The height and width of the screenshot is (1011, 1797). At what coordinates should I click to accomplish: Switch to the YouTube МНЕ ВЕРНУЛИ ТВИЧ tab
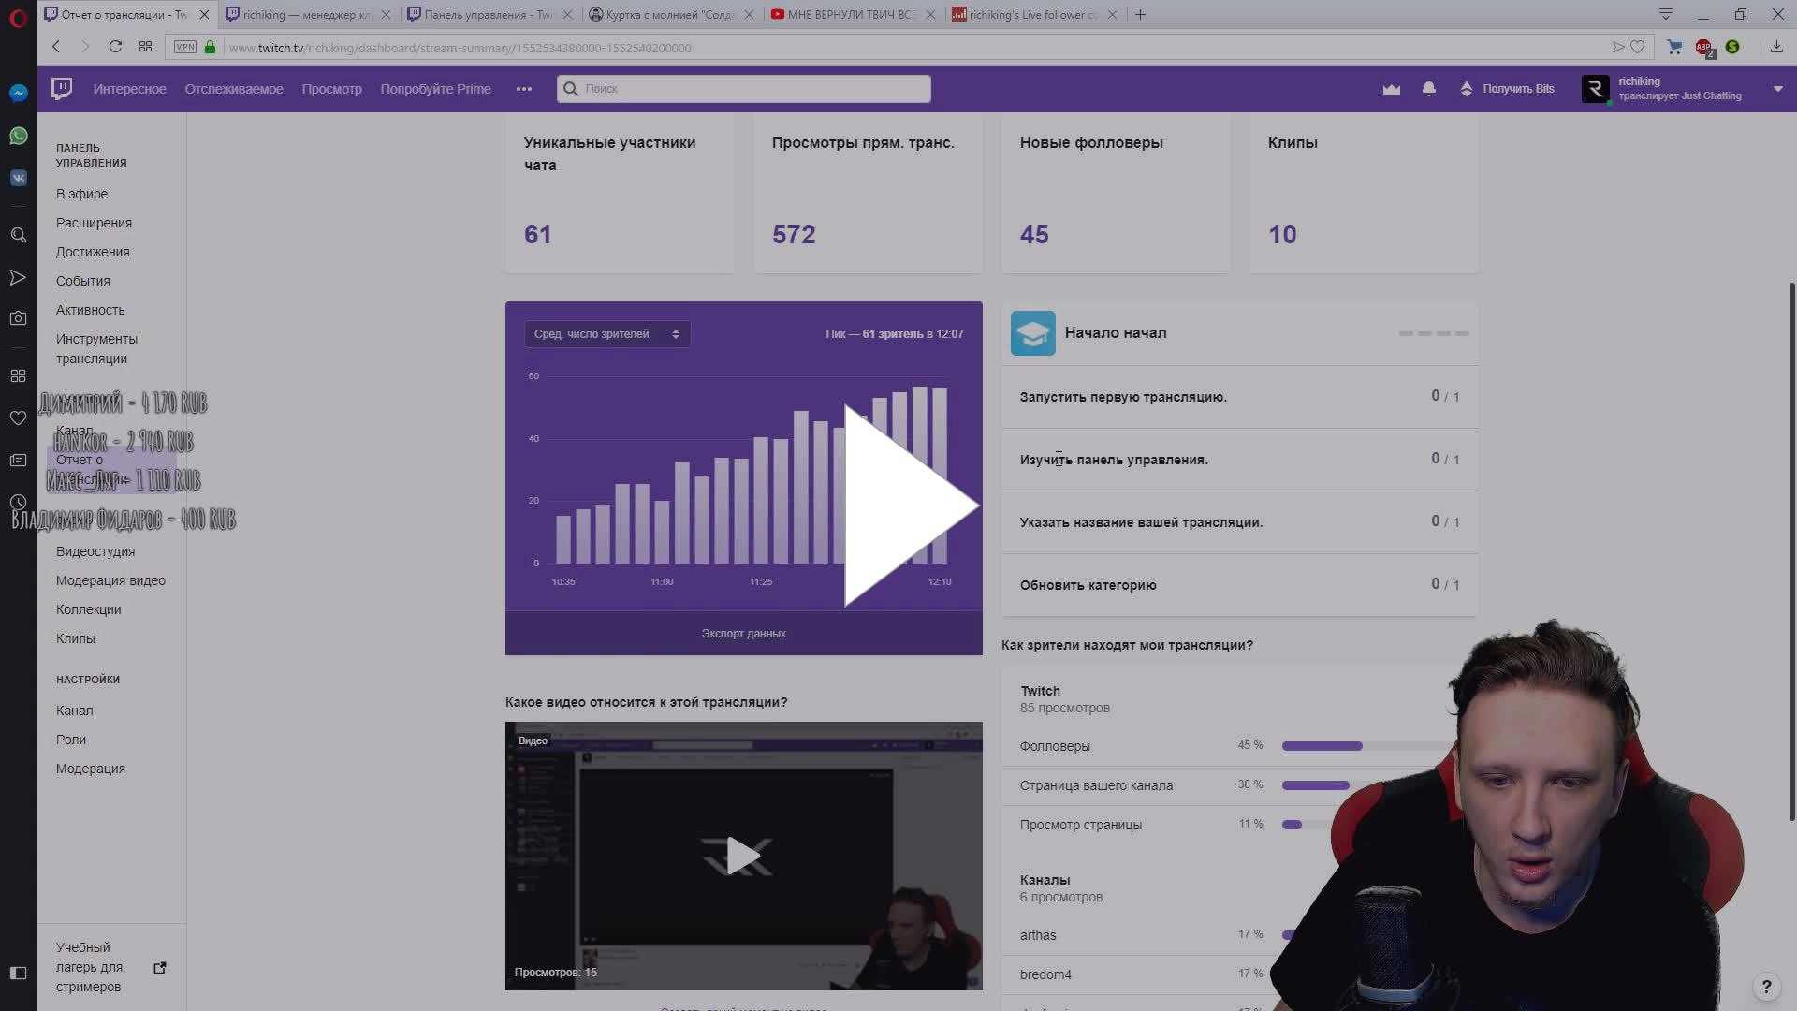pos(852,14)
